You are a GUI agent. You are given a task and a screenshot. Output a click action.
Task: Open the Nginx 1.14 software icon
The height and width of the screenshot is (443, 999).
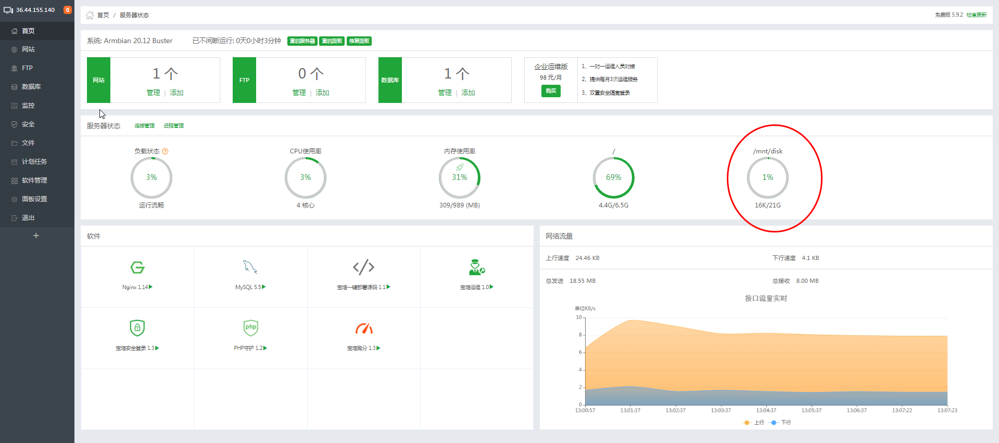(137, 267)
